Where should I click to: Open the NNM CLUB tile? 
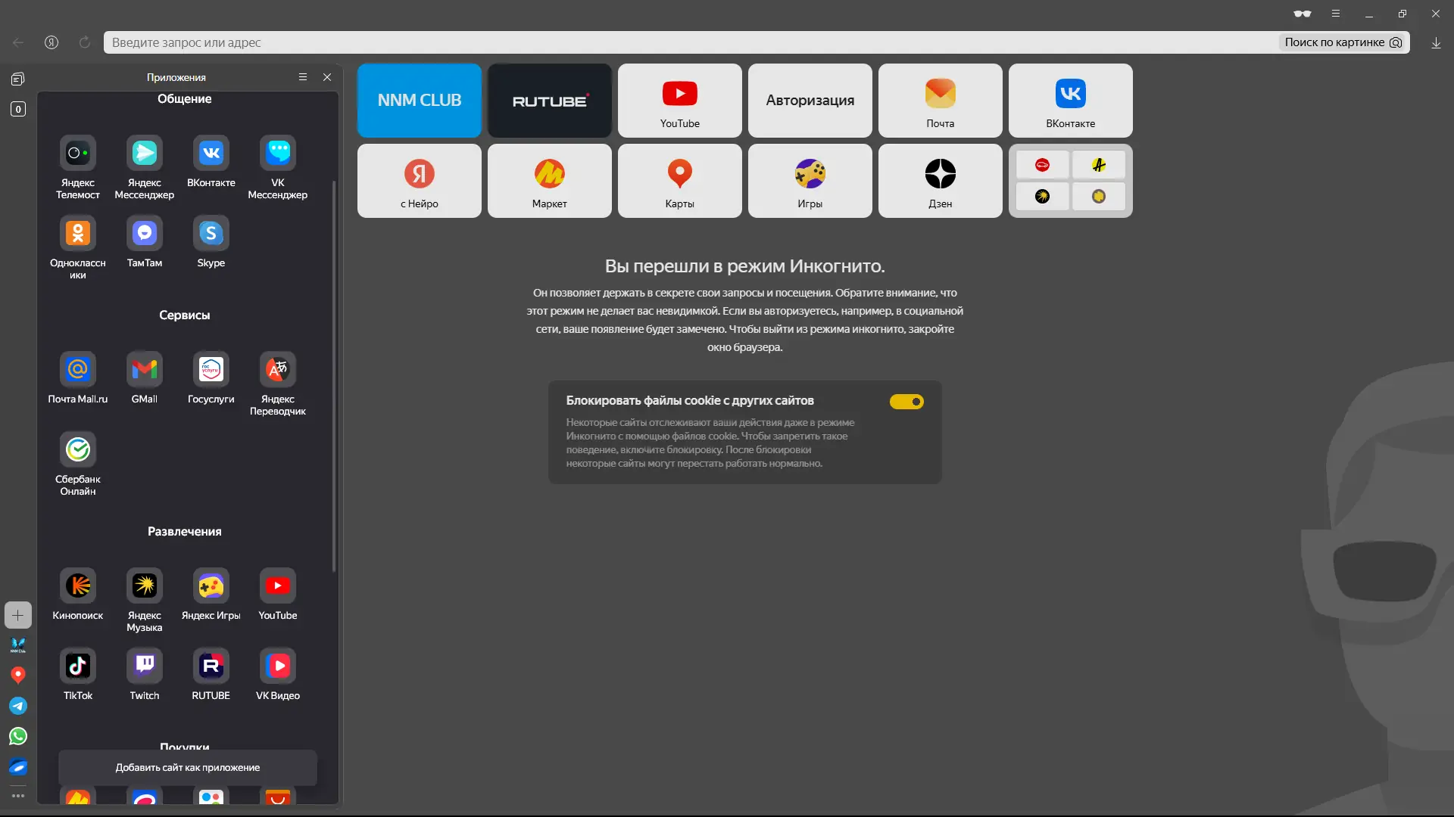point(419,101)
